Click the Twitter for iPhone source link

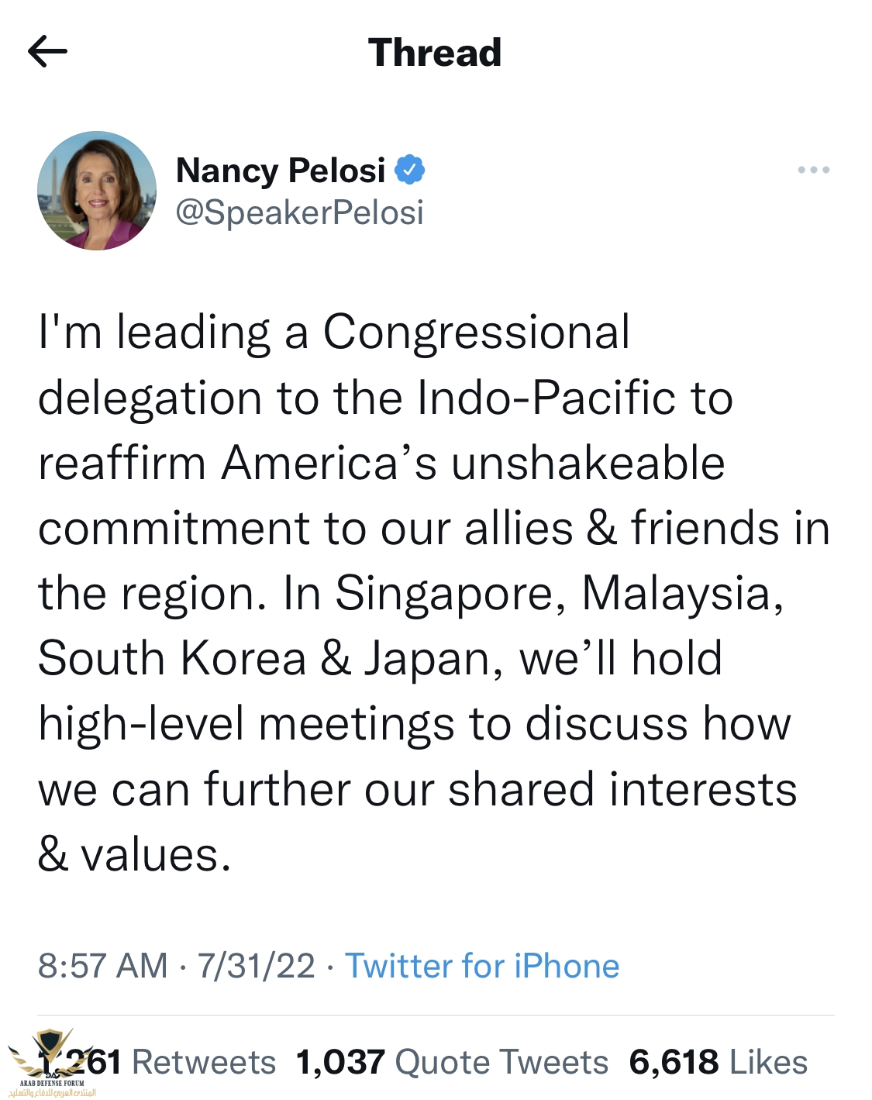481,966
